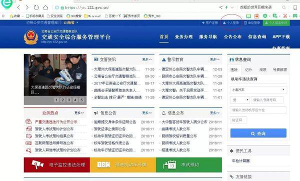Click 个人登录 personal login link
The width and height of the screenshot is (300, 181).
pos(231,23)
